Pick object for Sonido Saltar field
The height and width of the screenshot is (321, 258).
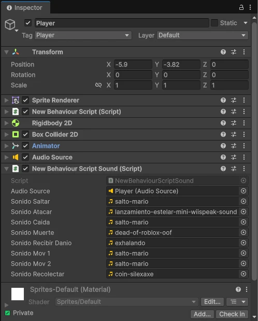[243, 201]
